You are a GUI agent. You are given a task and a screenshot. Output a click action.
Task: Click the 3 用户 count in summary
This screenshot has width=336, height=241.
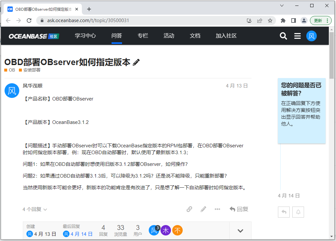[138, 231]
